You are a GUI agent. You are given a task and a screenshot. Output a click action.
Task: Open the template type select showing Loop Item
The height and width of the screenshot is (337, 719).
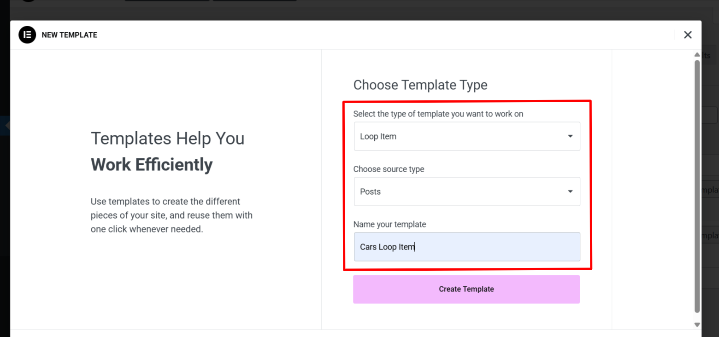pyautogui.click(x=461, y=136)
